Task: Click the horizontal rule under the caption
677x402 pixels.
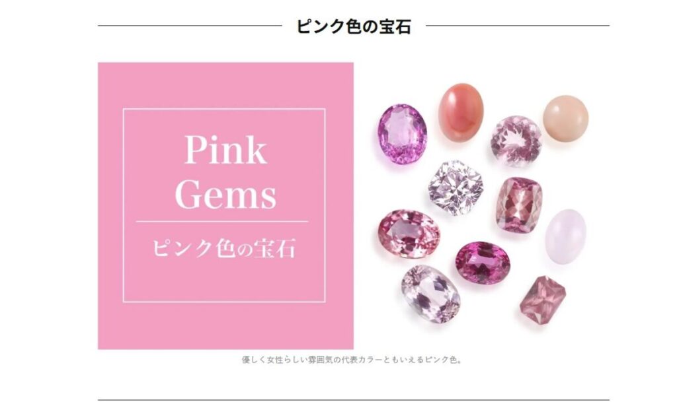Action: pos(354,400)
